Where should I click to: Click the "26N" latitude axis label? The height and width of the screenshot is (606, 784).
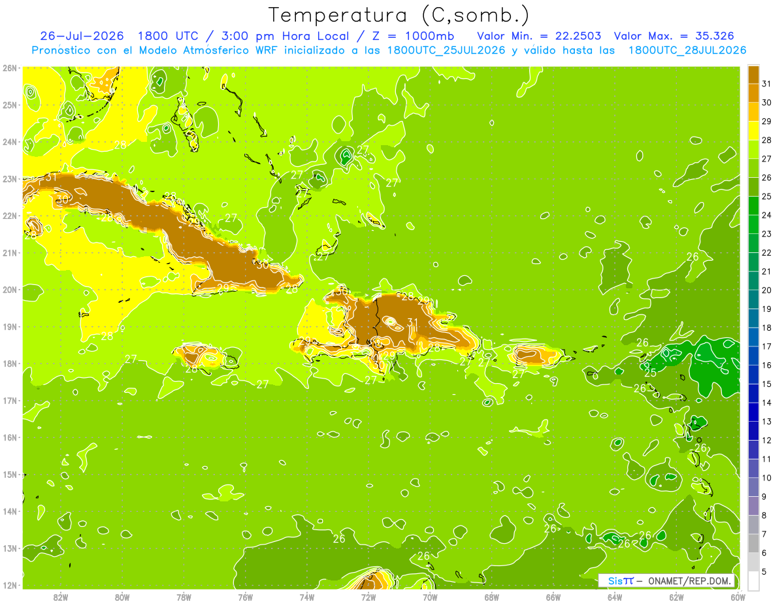click(10, 68)
